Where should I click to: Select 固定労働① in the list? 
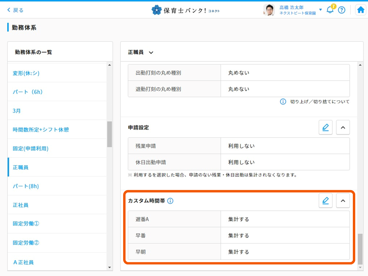26,224
